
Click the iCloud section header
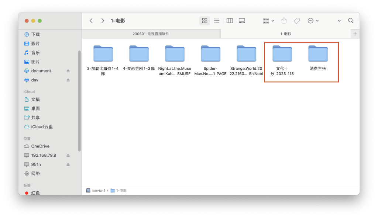click(x=29, y=92)
